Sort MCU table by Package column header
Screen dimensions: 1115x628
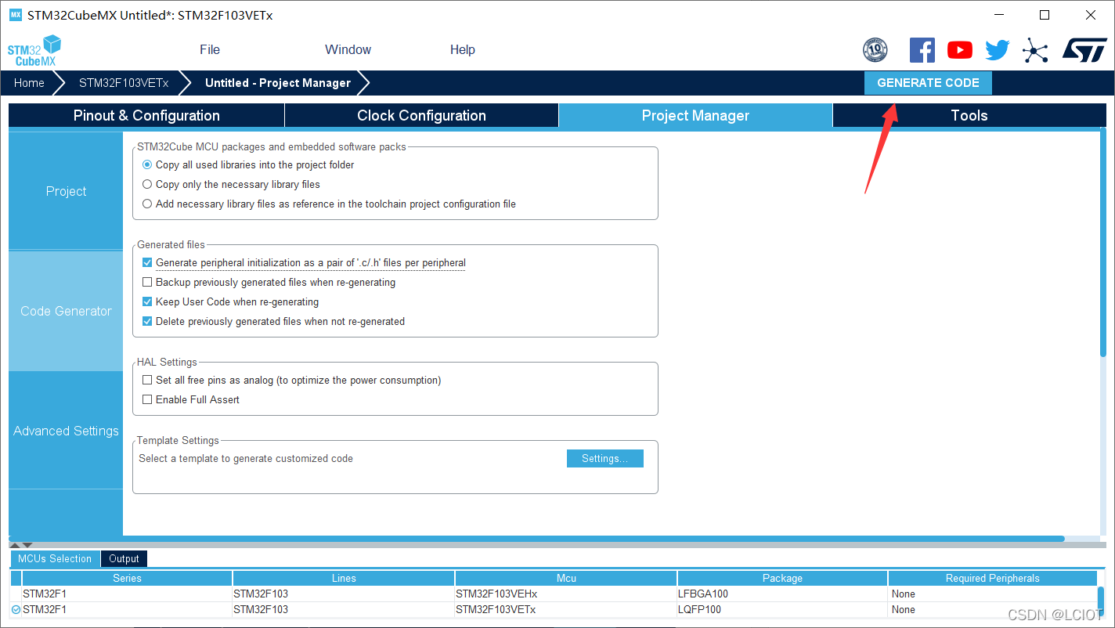click(x=782, y=578)
